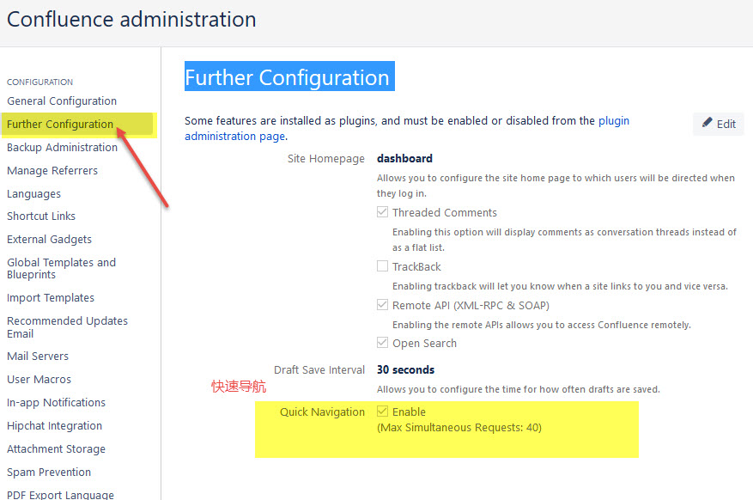Screen dimensions: 753x500
Task: Open Shortcut Links settings
Action: click(x=41, y=216)
